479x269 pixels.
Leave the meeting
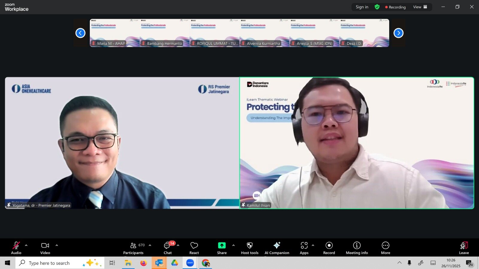pyautogui.click(x=464, y=248)
